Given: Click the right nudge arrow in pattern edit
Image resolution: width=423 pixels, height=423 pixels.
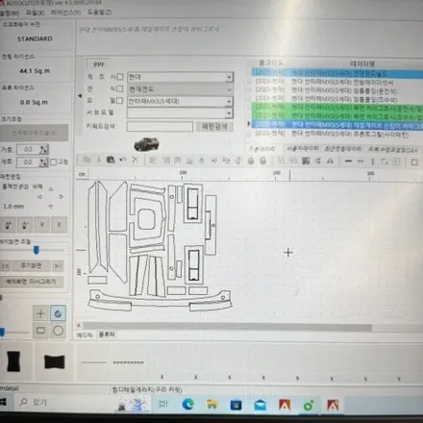Looking at the screenshot, I should 62,196.
